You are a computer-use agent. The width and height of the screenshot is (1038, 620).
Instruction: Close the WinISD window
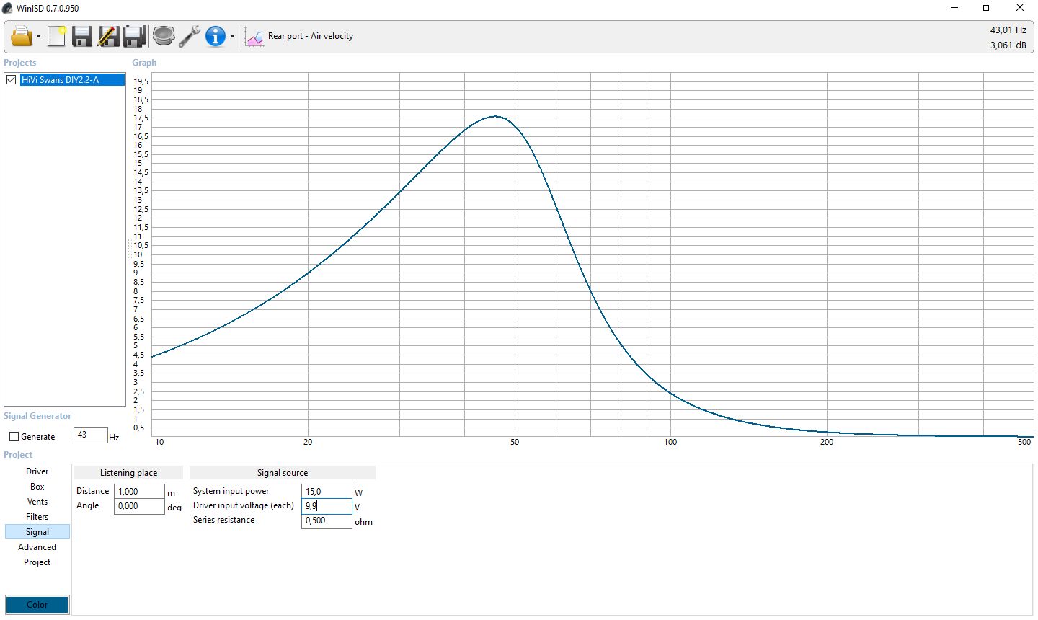[1020, 8]
